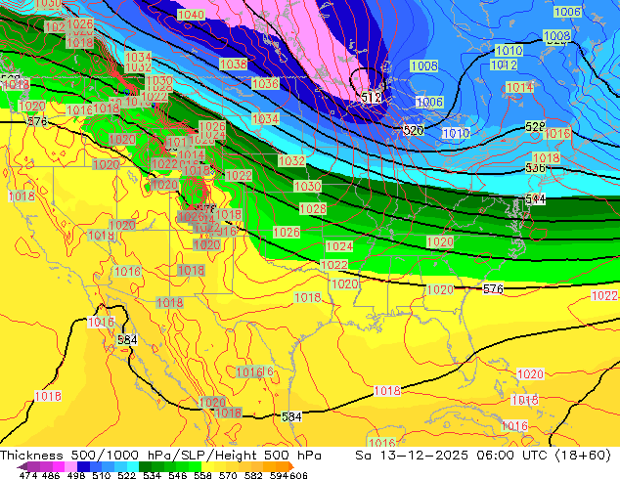Click the '558' legend value
Viewport: 620px width, 479px height.
[x=202, y=475]
